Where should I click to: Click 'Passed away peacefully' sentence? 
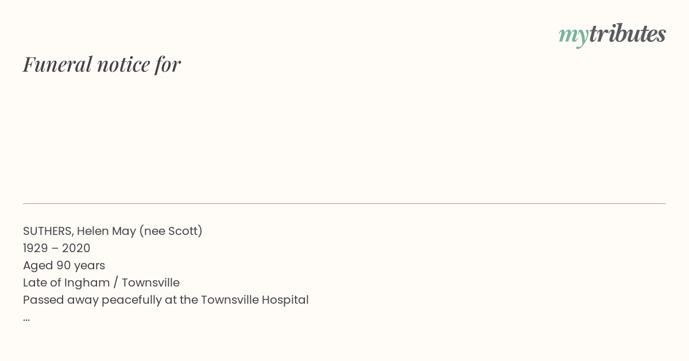(166, 300)
